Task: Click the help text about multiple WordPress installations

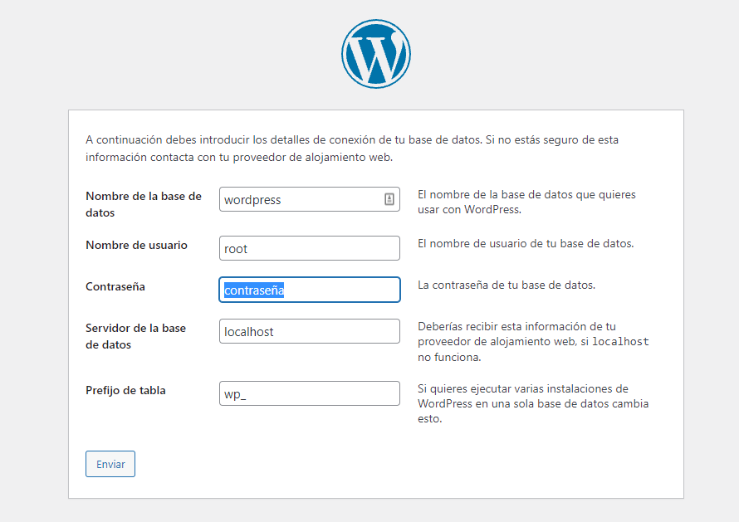Action: pyautogui.click(x=533, y=404)
